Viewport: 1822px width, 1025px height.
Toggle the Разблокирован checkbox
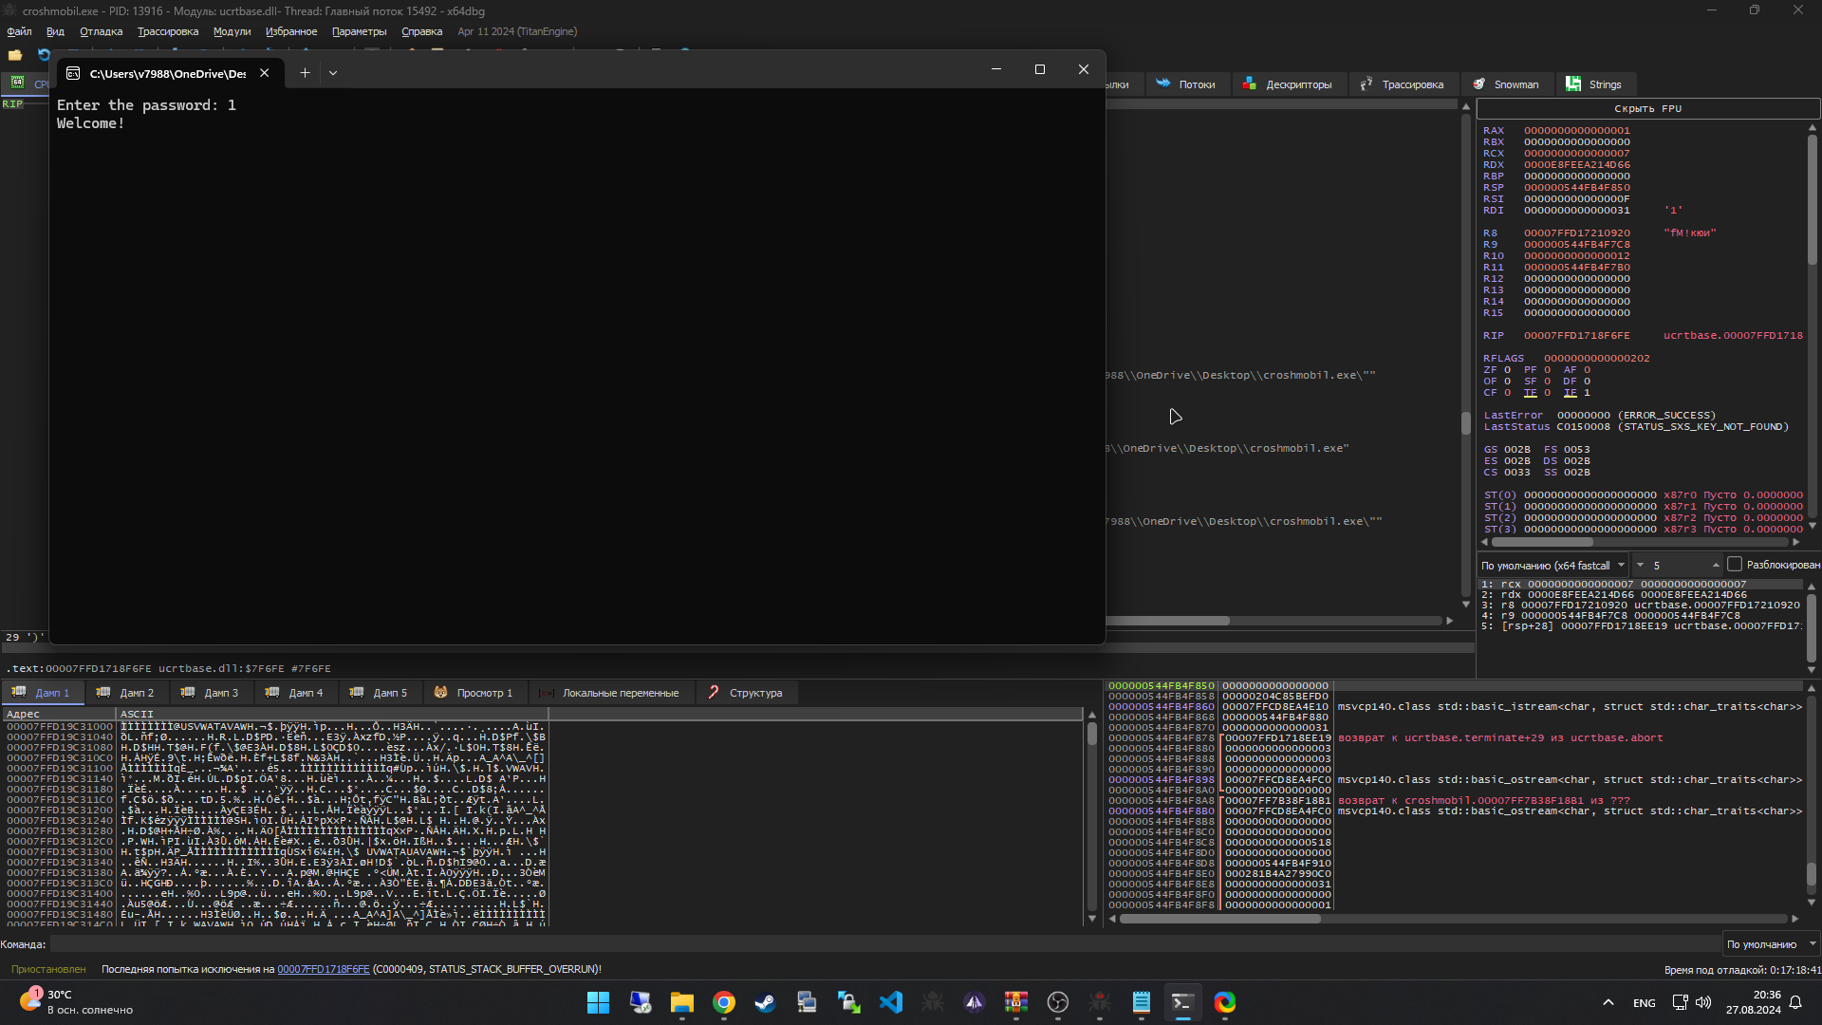1735,564
